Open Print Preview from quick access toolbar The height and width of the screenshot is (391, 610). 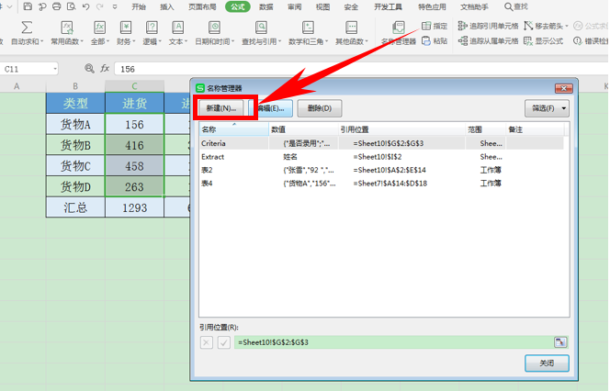pyautogui.click(x=71, y=6)
